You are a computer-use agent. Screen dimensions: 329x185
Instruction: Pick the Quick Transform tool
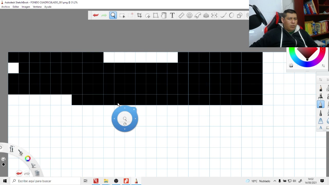pos(148,15)
